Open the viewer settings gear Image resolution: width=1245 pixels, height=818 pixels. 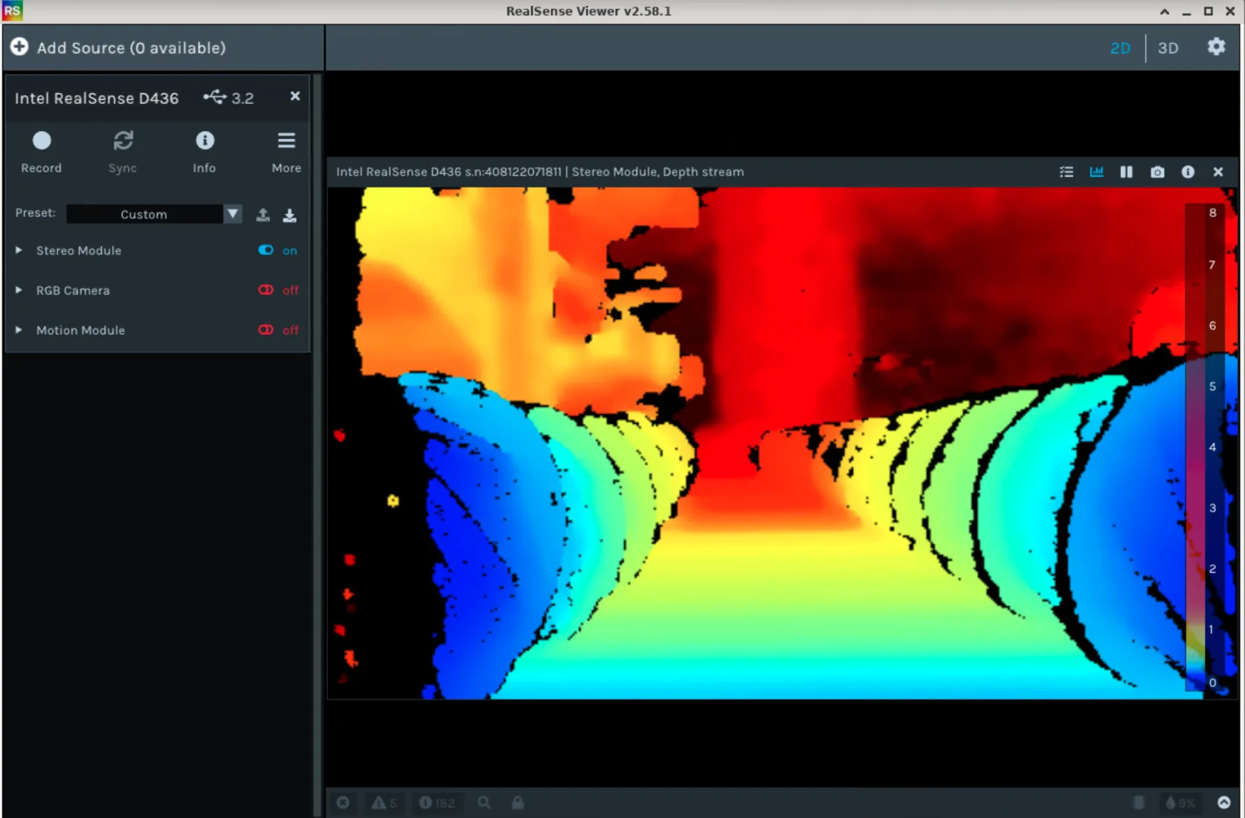(1216, 47)
